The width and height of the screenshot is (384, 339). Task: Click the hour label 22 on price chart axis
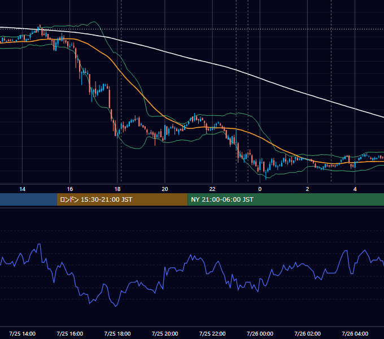212,189
